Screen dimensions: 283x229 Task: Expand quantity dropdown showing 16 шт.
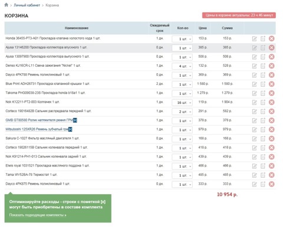pyautogui.click(x=182, y=103)
